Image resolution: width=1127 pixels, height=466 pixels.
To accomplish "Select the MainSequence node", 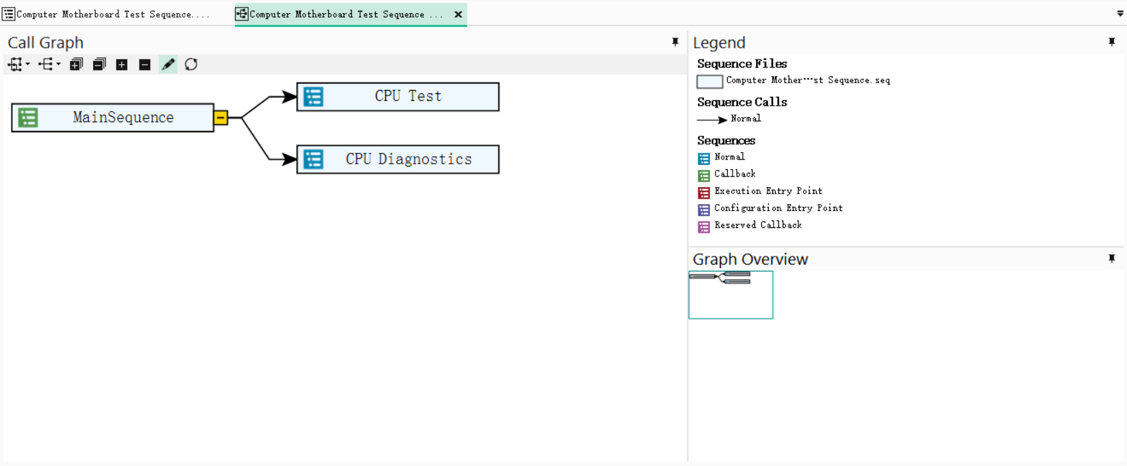I will pos(113,117).
